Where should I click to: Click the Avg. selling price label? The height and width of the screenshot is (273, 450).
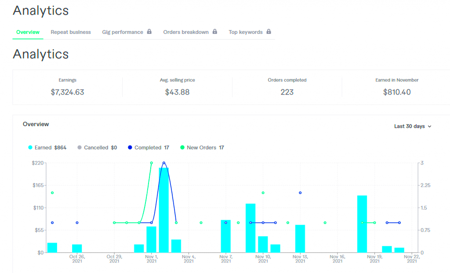pos(178,80)
